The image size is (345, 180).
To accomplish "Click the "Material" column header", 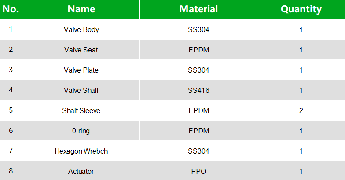I will 198,9.
